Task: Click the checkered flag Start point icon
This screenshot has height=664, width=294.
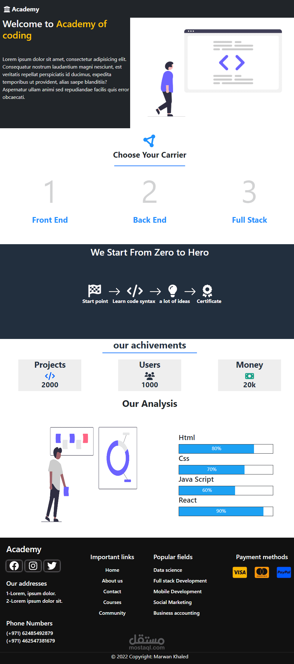Action: (x=95, y=291)
